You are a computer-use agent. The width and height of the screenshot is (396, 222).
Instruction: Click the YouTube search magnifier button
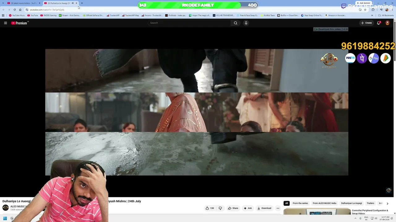point(235,23)
